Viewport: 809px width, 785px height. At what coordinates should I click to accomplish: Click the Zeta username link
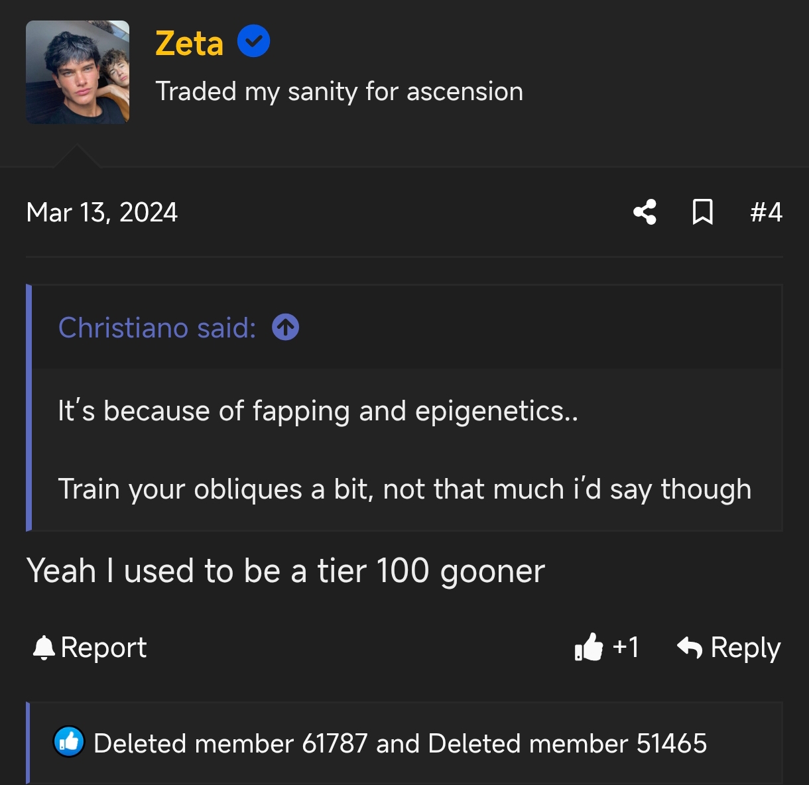pyautogui.click(x=189, y=44)
